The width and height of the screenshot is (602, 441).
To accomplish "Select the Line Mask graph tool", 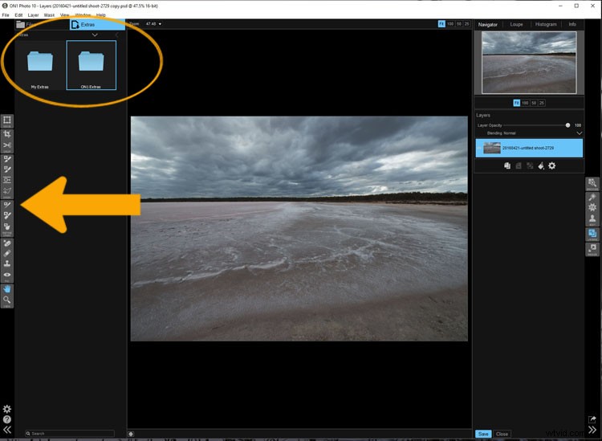I will pyautogui.click(x=7, y=191).
